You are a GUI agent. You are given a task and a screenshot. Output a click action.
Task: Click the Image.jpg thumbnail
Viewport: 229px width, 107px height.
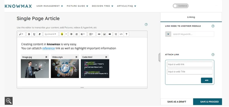(x=35, y=68)
